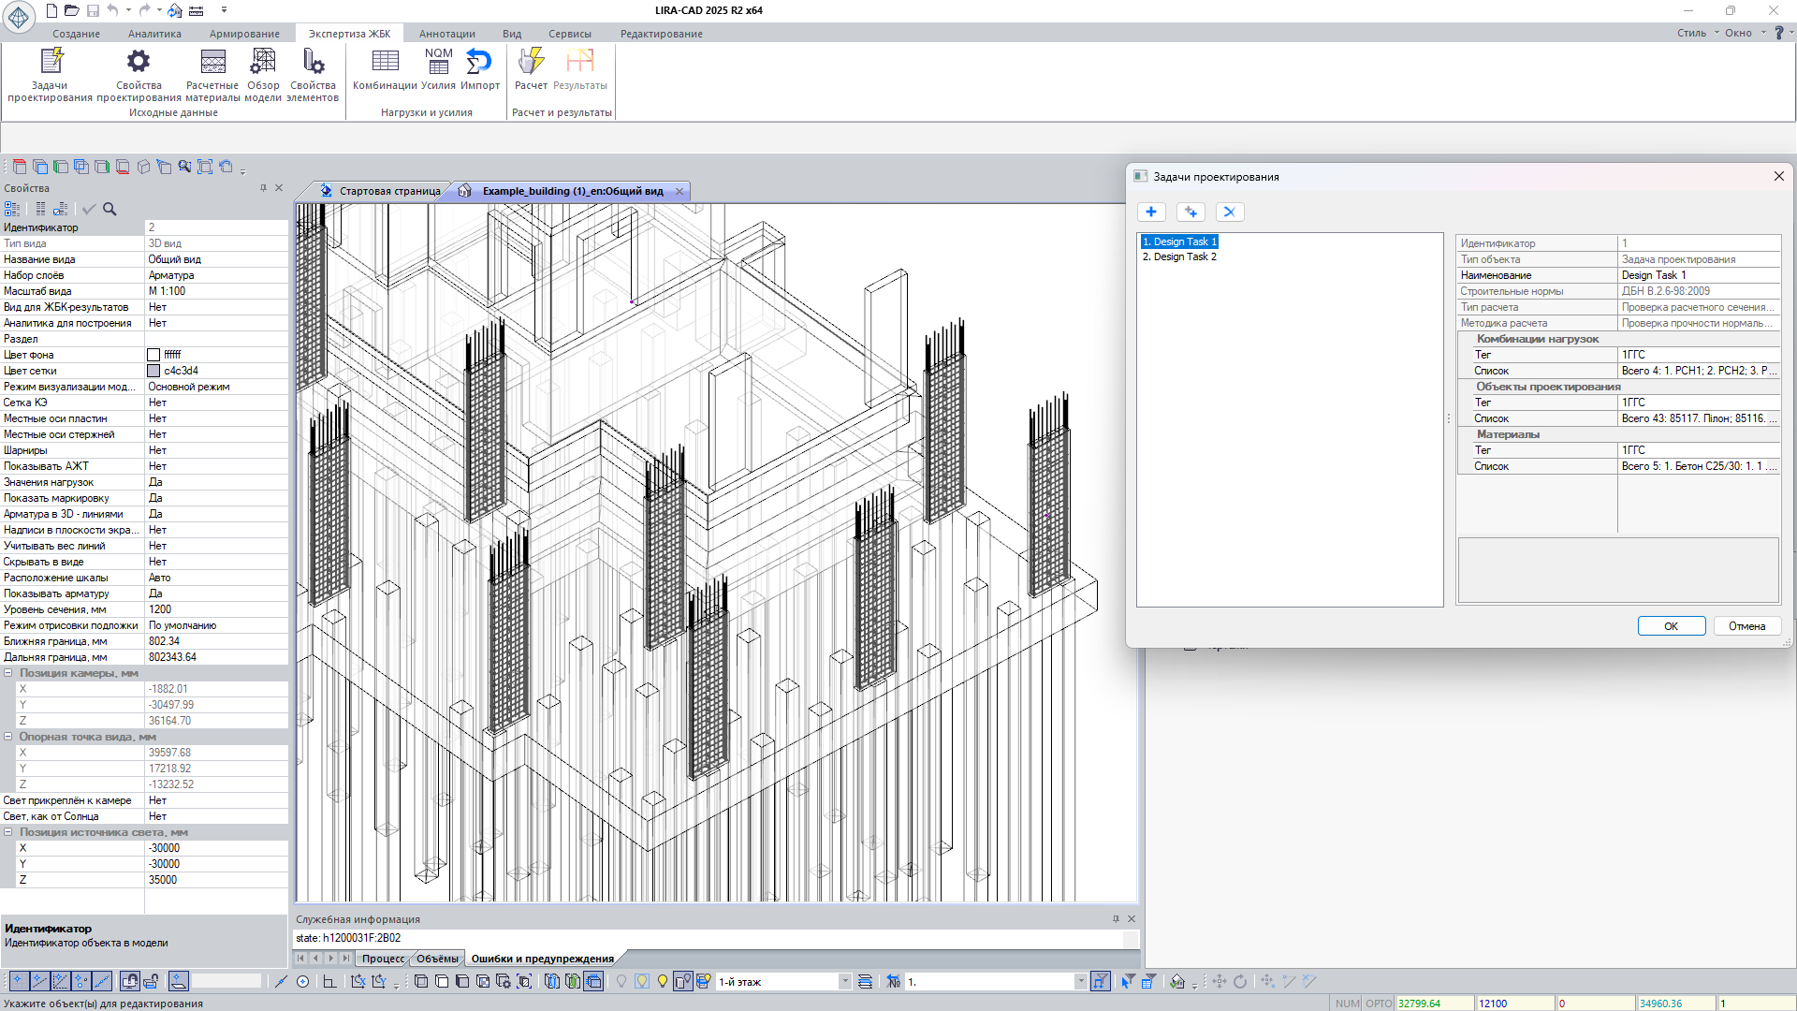Toggle the NUM status bar indicator
This screenshot has height=1011, width=1797.
pos(1347,1003)
